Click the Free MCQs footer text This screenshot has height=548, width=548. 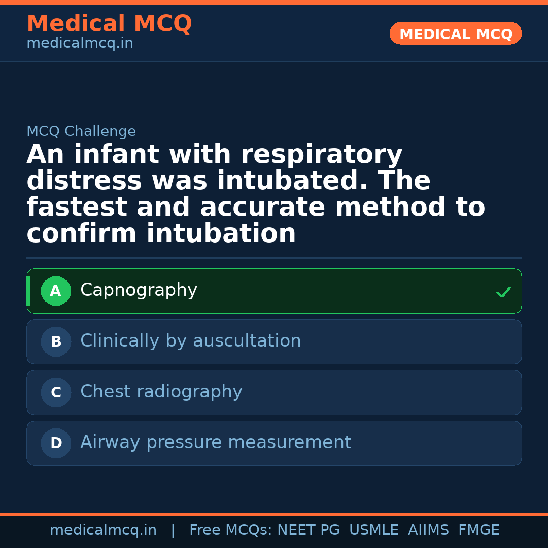231,530
